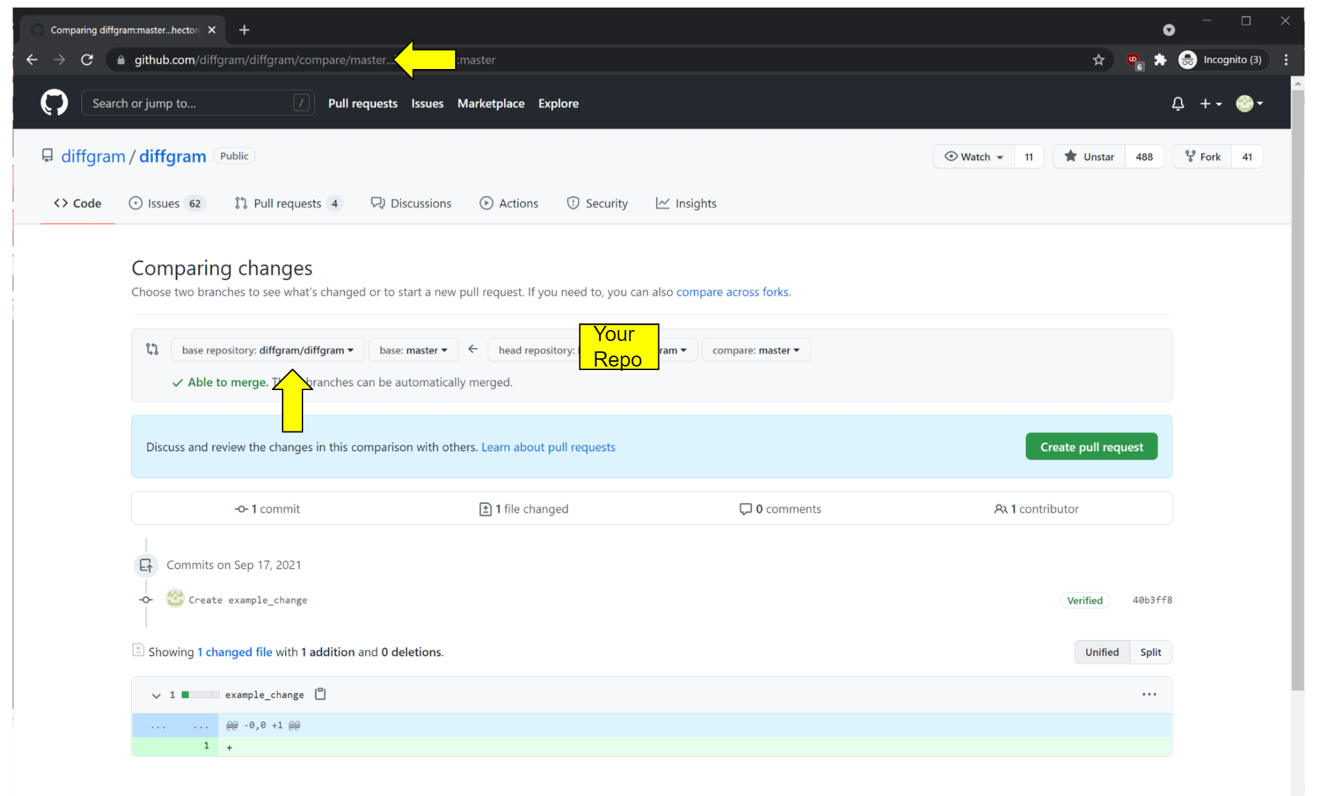Viewport: 1317px width, 796px height.
Task: Click Create pull request
Action: tap(1091, 447)
